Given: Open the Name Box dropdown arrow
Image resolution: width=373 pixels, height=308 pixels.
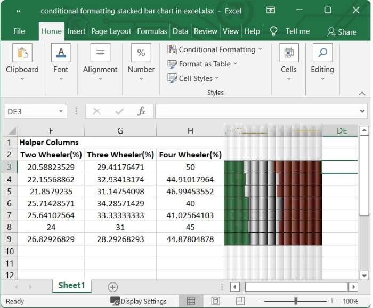Looking at the screenshot, I should (x=61, y=111).
